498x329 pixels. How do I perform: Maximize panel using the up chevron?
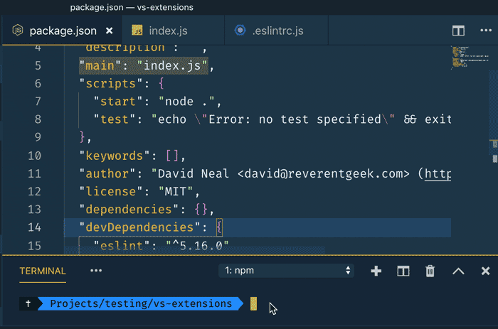[458, 271]
